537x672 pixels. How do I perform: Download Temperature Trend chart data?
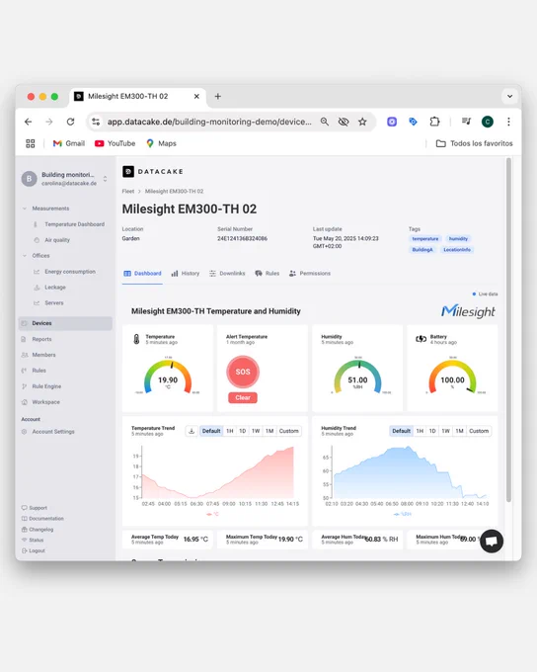[x=192, y=431]
